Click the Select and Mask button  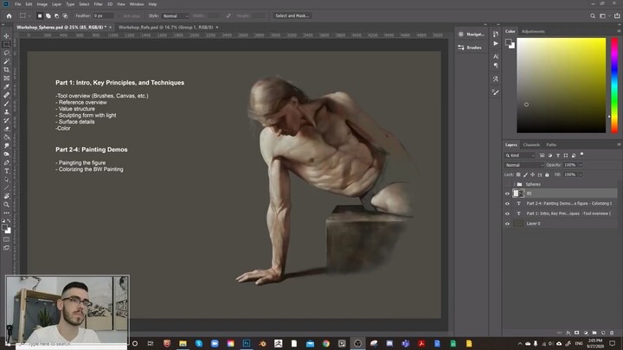292,16
